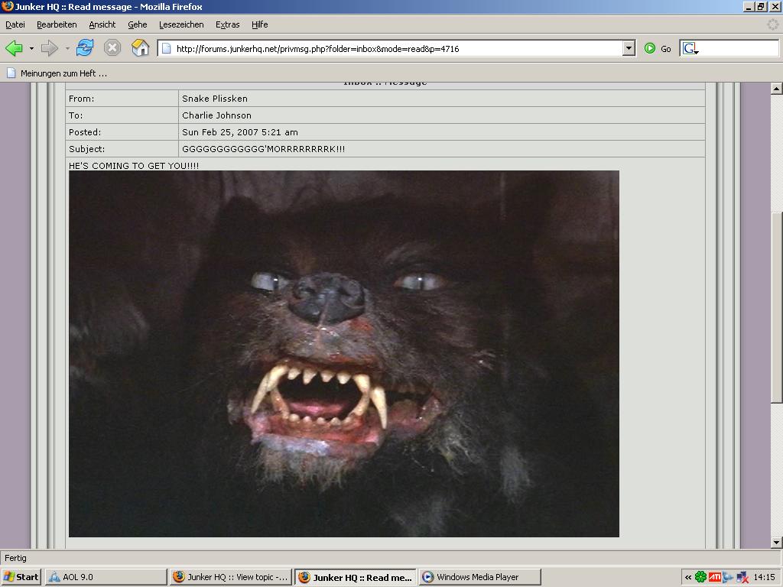Click the Stop loading icon
The height and width of the screenshot is (587, 783).
[112, 48]
